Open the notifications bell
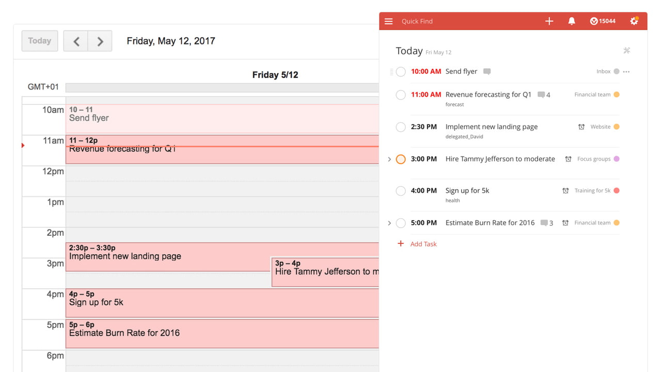The image size is (661, 372). pos(572,21)
